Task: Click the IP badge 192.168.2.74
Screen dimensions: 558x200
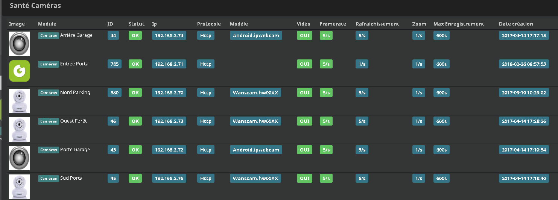Action: tap(169, 36)
